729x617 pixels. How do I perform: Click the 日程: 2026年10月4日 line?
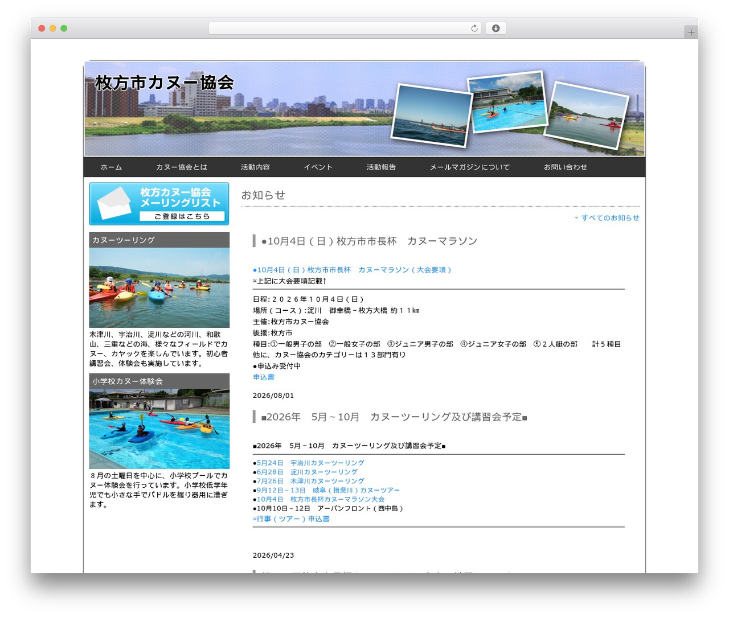308,299
